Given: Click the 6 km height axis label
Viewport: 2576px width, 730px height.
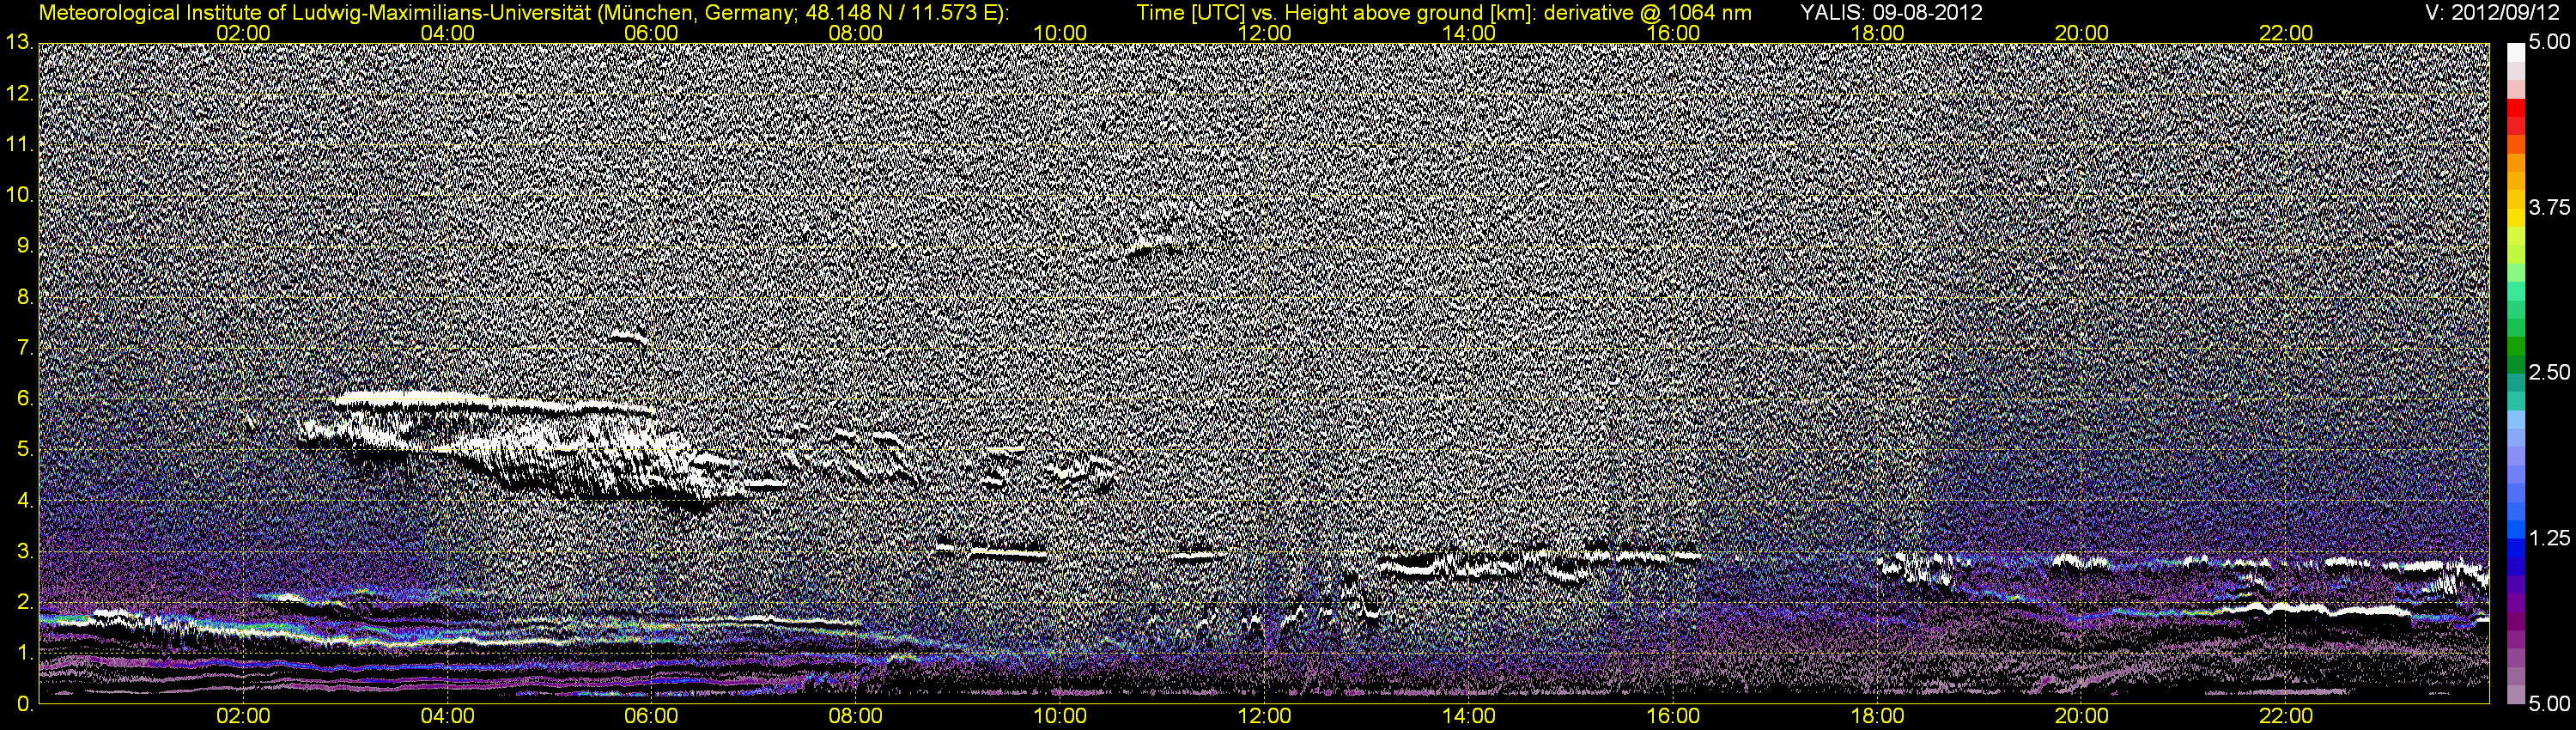Looking at the screenshot, I should (25, 399).
